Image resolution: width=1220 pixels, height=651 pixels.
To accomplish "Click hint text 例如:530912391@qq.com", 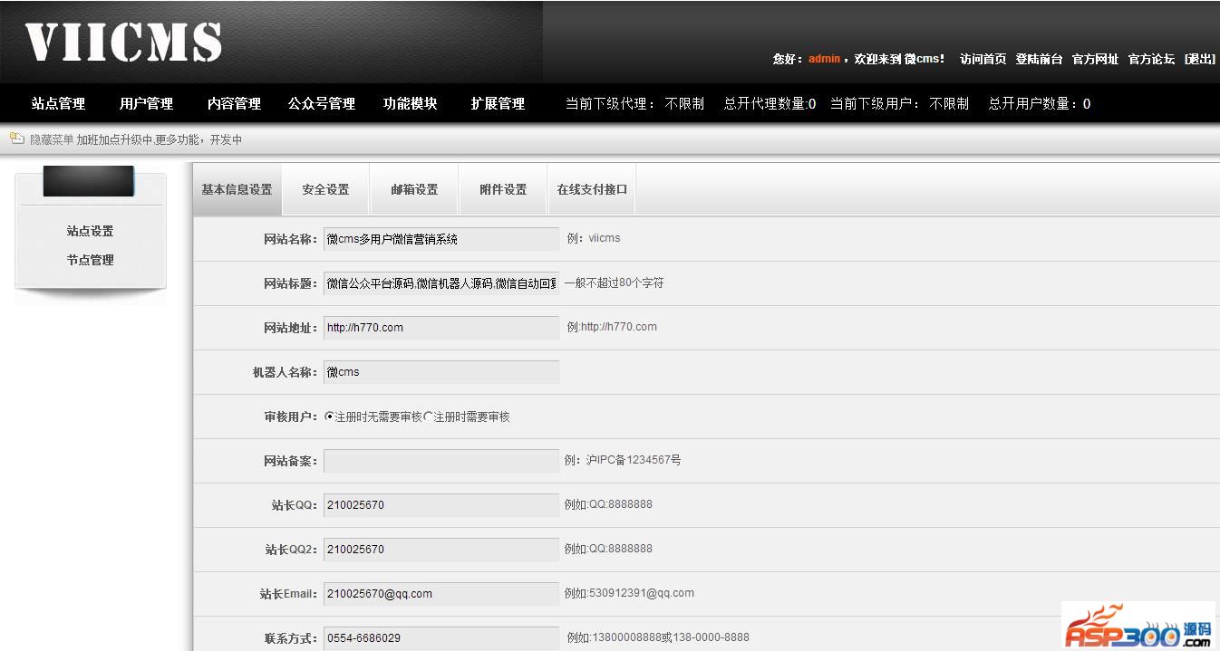I will 629,593.
